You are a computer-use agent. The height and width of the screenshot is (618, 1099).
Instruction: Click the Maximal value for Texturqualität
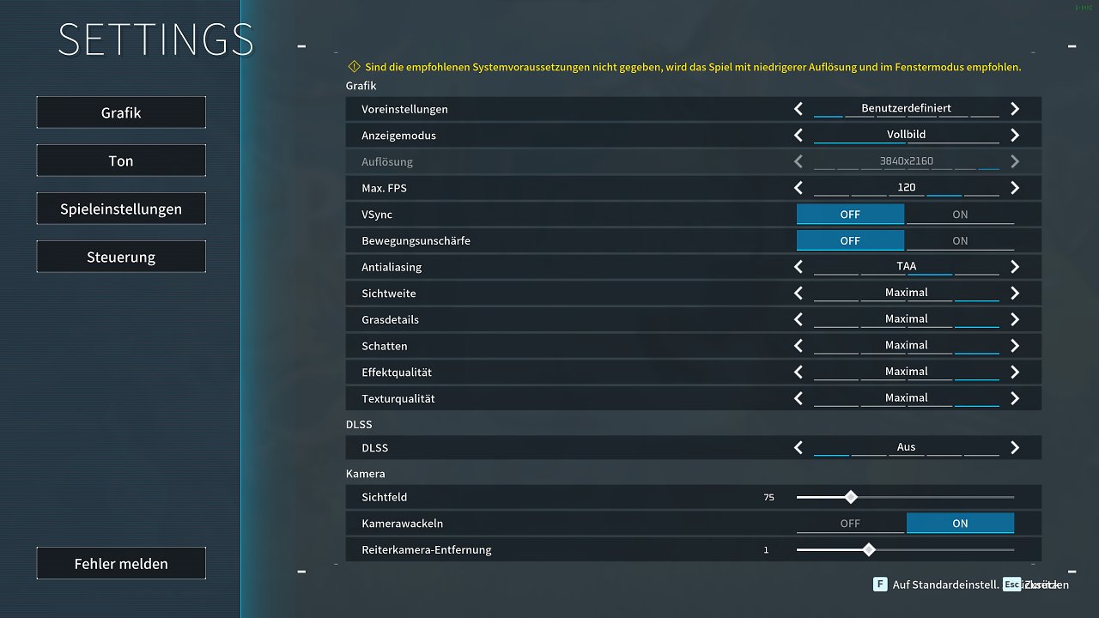907,397
